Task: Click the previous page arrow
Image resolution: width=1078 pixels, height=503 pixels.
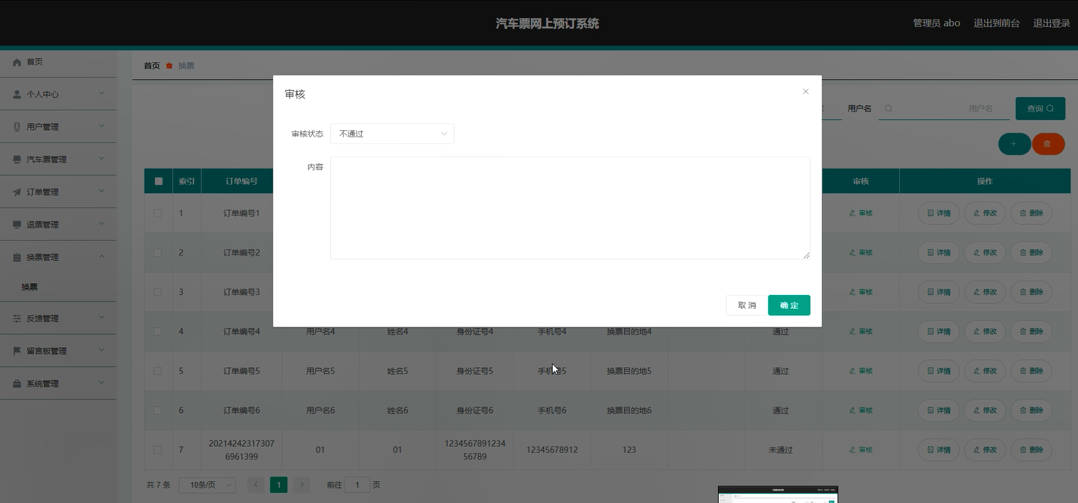Action: click(x=256, y=485)
